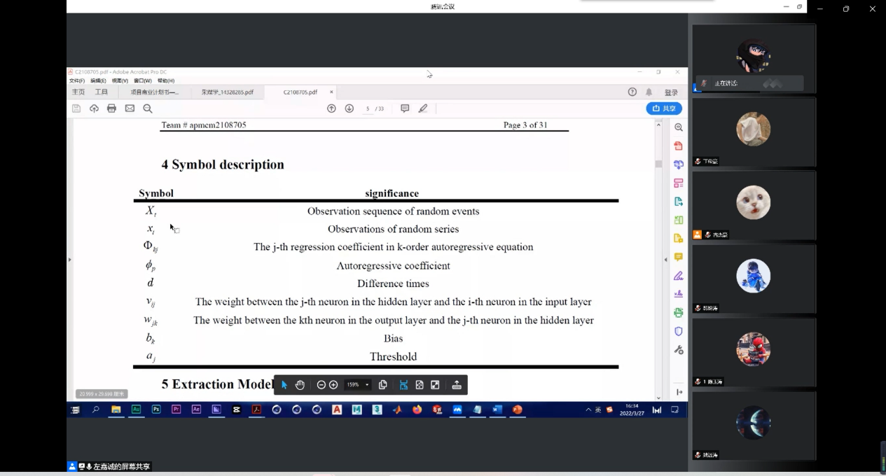
Task: Go to next page with down arrow
Action: tap(349, 108)
